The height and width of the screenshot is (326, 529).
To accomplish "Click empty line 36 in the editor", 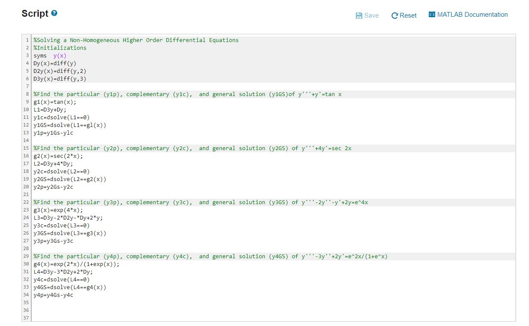I will [x=172, y=311].
